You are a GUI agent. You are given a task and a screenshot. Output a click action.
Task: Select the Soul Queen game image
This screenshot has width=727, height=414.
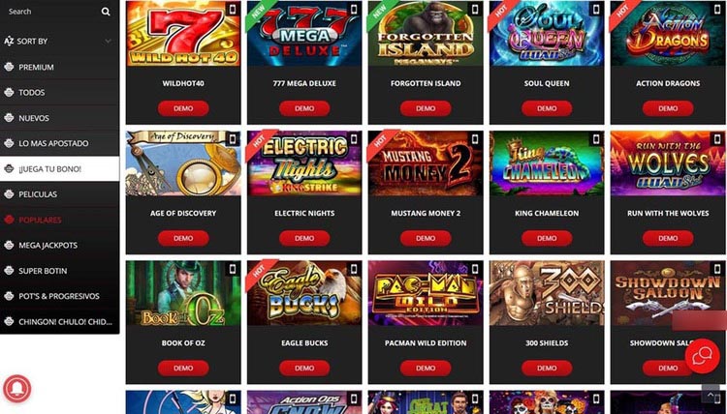coord(547,33)
